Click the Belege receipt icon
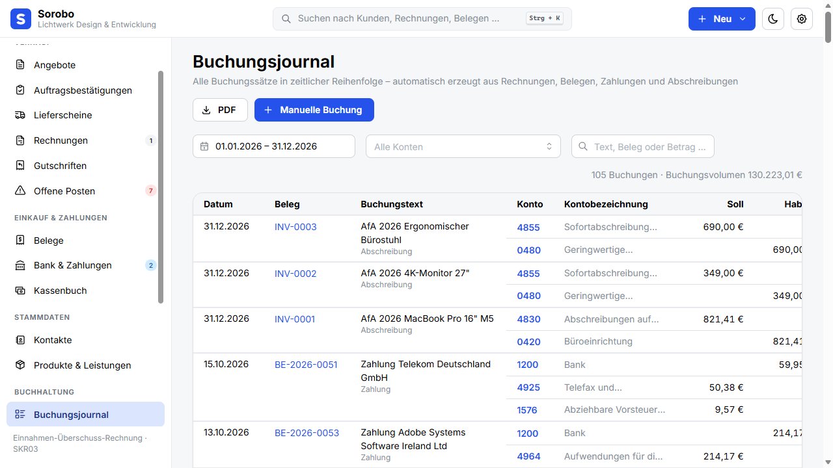The height and width of the screenshot is (468, 833). pos(20,240)
